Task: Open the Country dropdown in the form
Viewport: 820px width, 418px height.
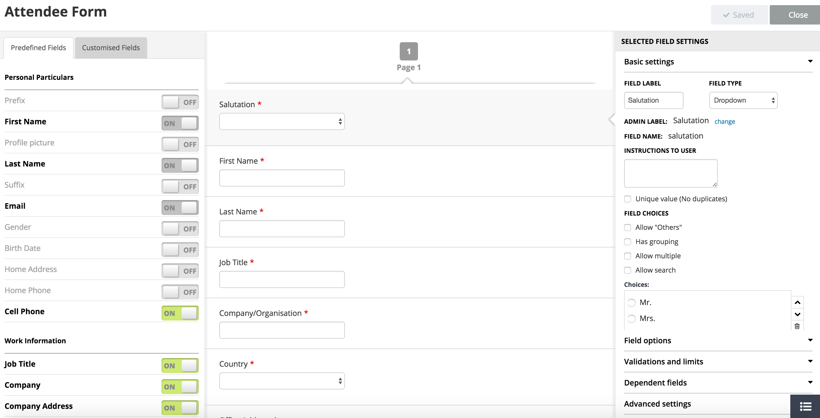Action: (x=282, y=381)
